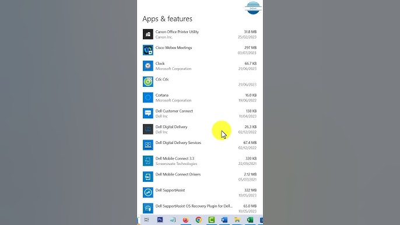The width and height of the screenshot is (400, 225).
Task: Click the Canon Office Printer Utility icon
Action: pyautogui.click(x=148, y=34)
